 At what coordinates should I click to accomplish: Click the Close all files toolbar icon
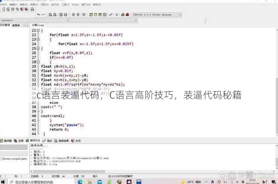click(x=26, y=9)
